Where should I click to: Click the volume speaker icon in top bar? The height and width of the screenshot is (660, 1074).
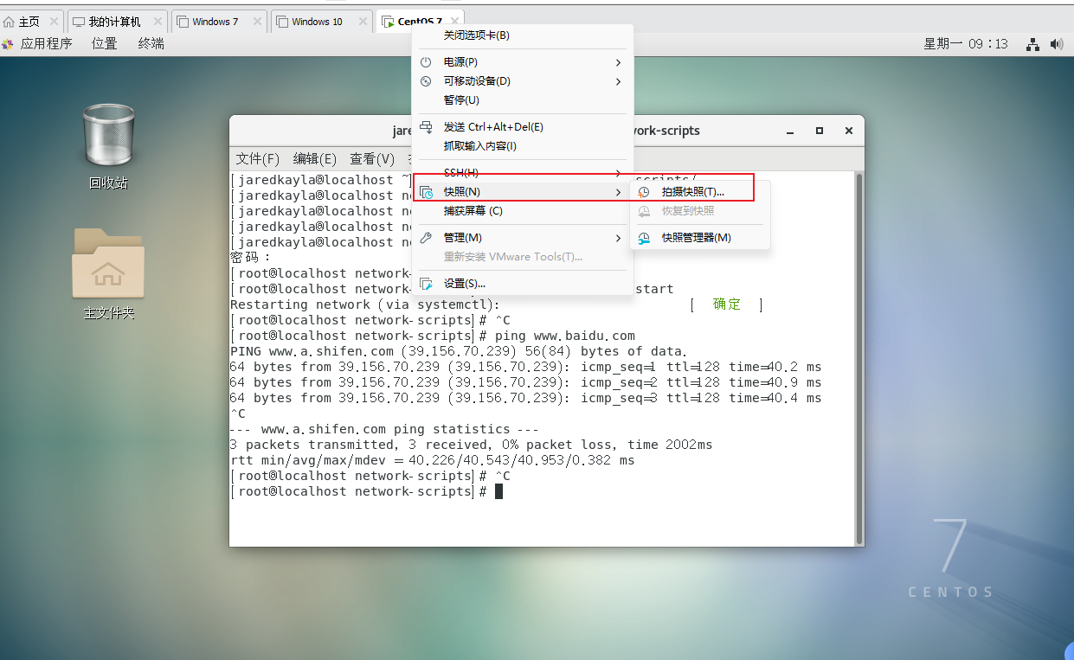pyautogui.click(x=1057, y=44)
